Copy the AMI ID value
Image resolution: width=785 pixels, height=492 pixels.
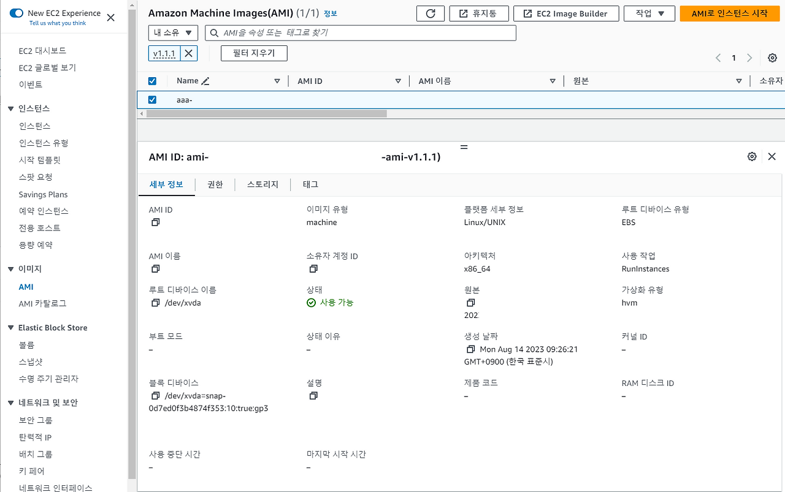tap(155, 222)
